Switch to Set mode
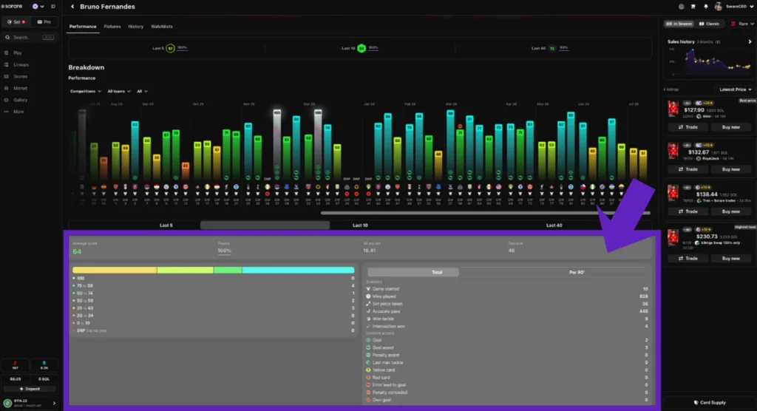 (x=16, y=22)
